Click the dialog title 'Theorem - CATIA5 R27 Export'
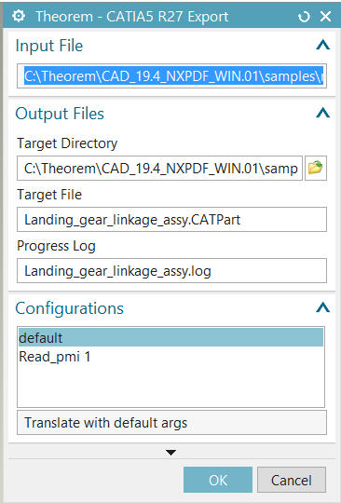Screen dimensions: 341x503 click(132, 17)
